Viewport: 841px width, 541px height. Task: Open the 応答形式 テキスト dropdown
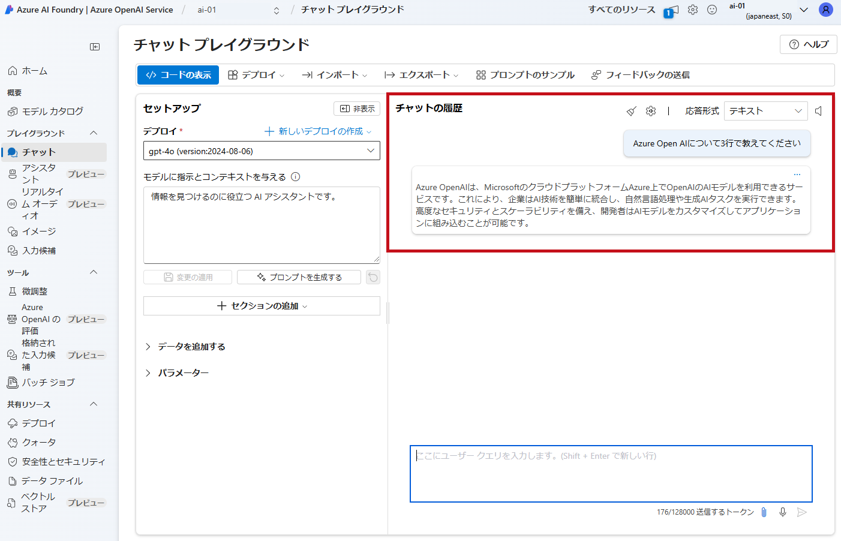(765, 111)
